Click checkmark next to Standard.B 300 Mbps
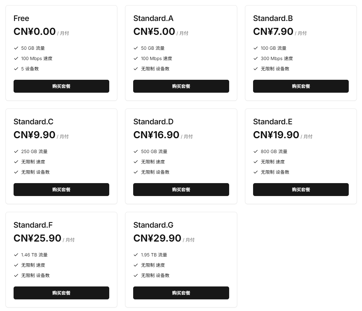The width and height of the screenshot is (362, 311). point(255,58)
